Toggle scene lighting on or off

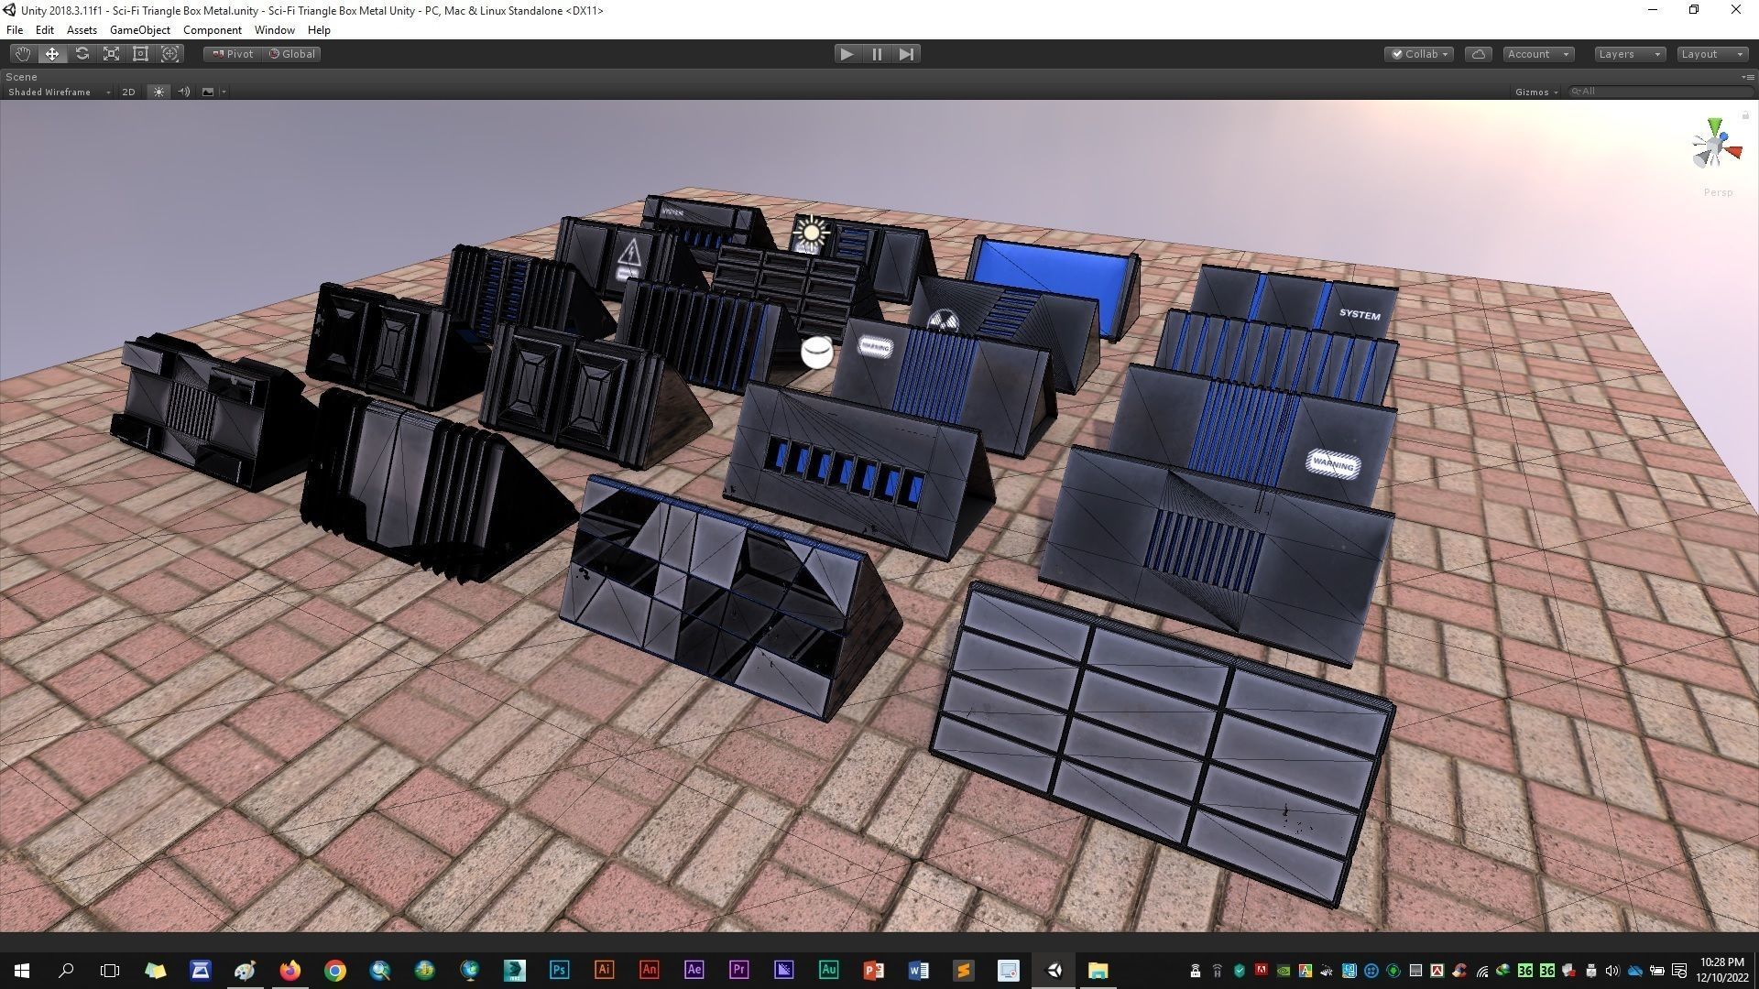coord(158,92)
